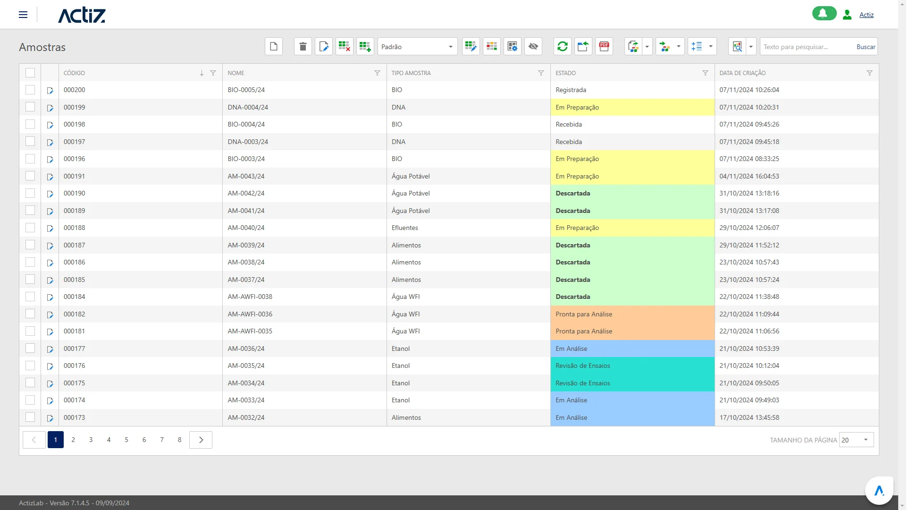Sort by the Nome column header
909x510 pixels.
236,73
